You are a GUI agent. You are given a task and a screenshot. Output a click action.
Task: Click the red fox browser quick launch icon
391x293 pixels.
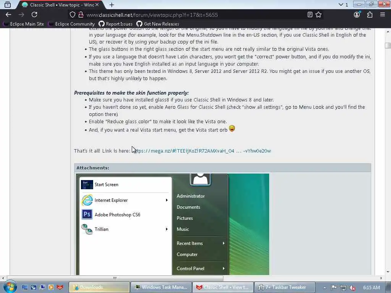pos(60,287)
